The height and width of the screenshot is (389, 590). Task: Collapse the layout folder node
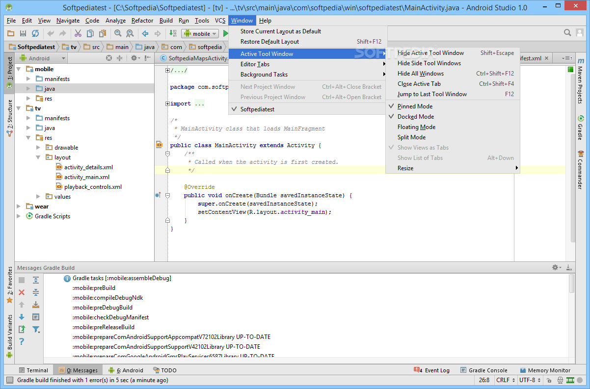pos(39,157)
